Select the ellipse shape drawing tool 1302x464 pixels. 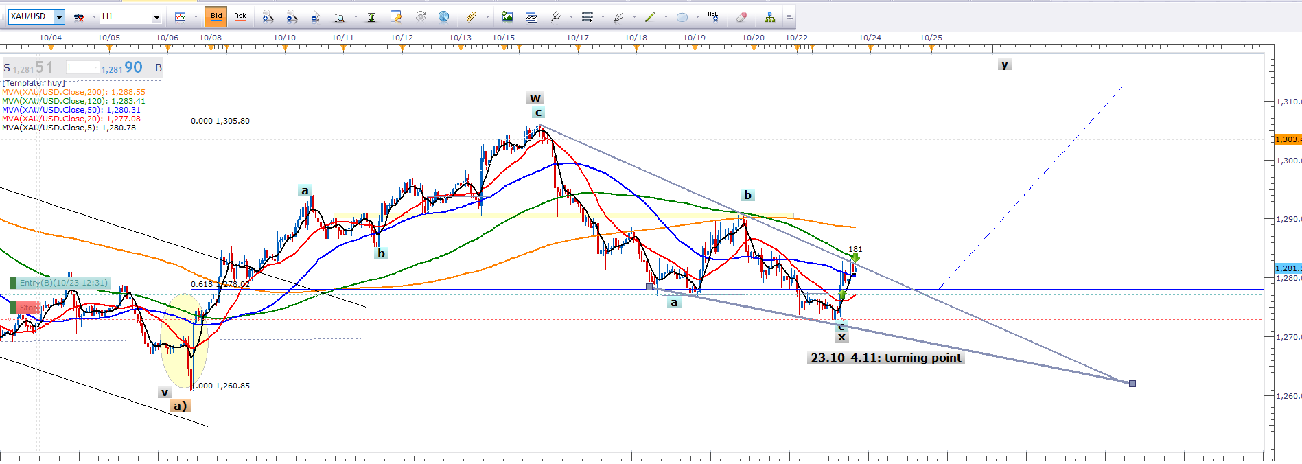(x=682, y=17)
